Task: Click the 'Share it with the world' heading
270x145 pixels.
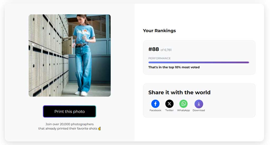Action: pos(179,92)
